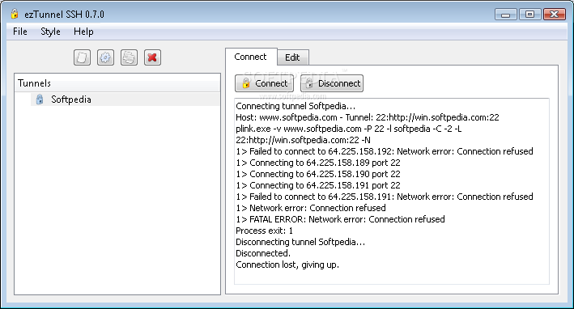Viewport: 574px width, 309px height.
Task: Click the 'FATAL ERROR' log line
Action: [x=341, y=219]
